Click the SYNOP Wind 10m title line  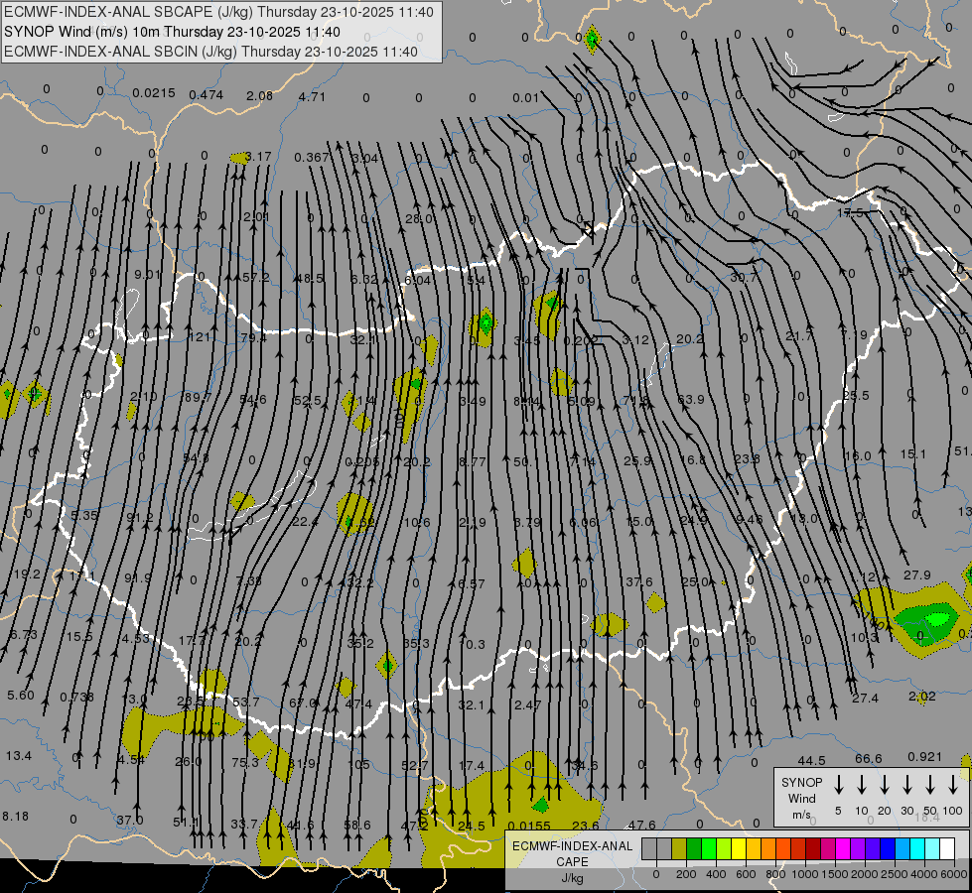(173, 32)
